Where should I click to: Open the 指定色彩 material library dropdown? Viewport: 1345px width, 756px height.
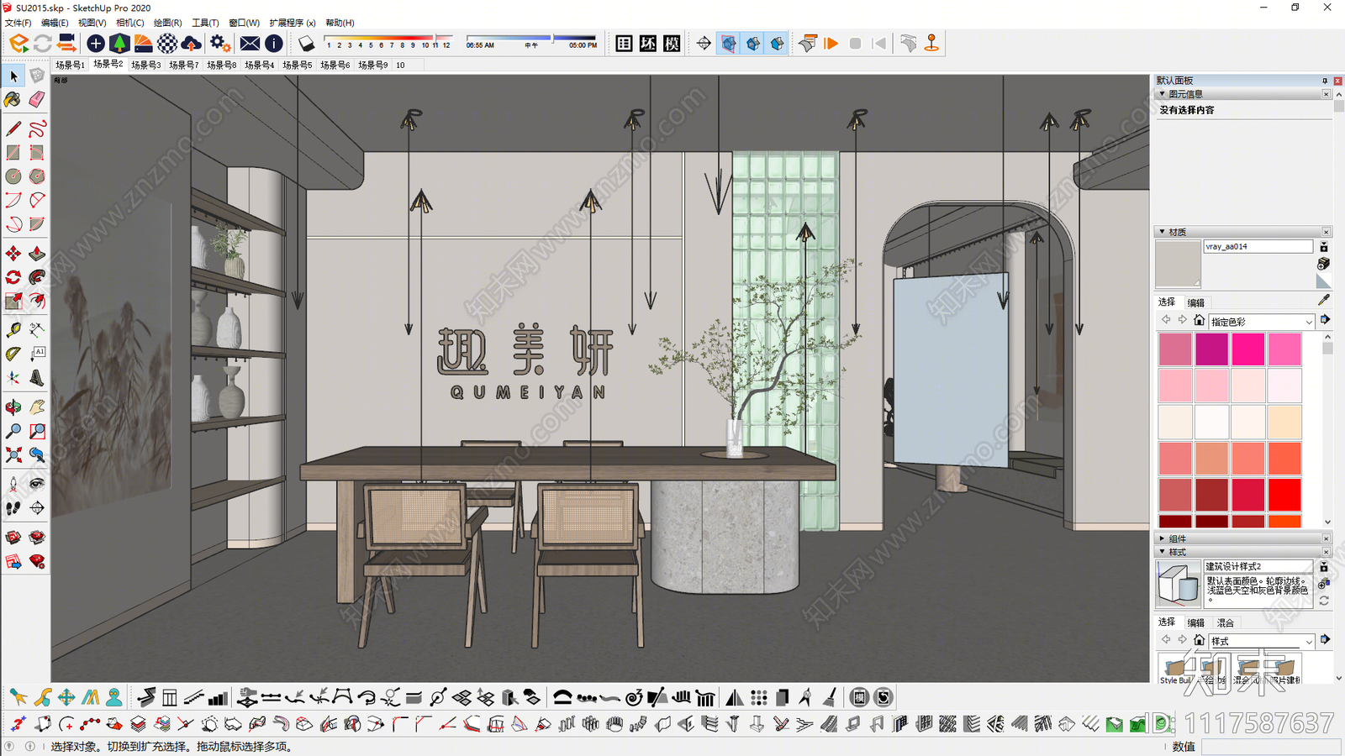click(x=1262, y=322)
